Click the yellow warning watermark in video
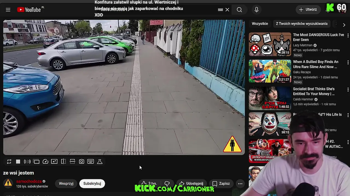 232,145
